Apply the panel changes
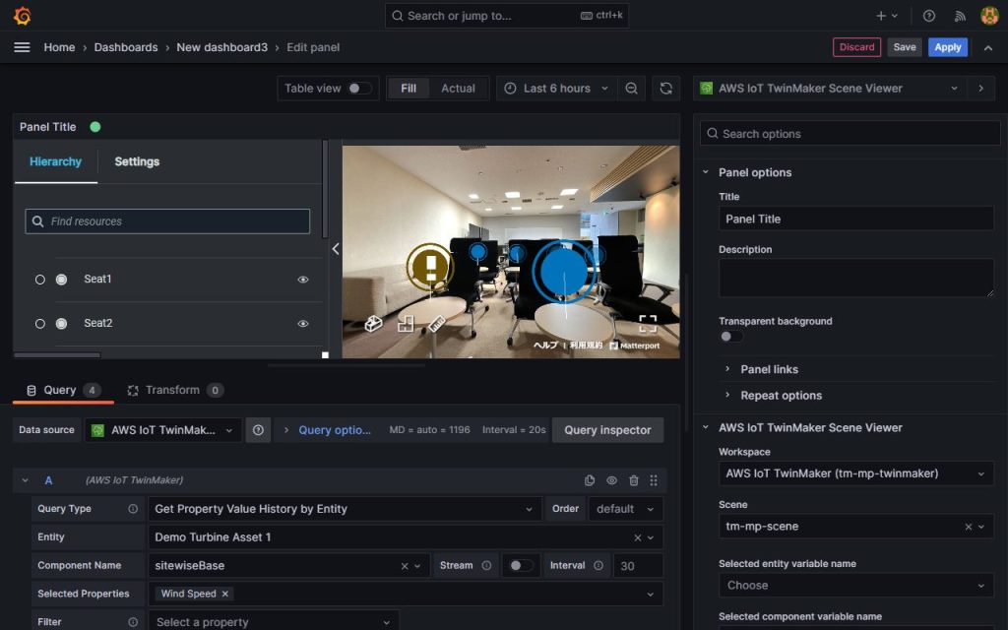 click(947, 46)
